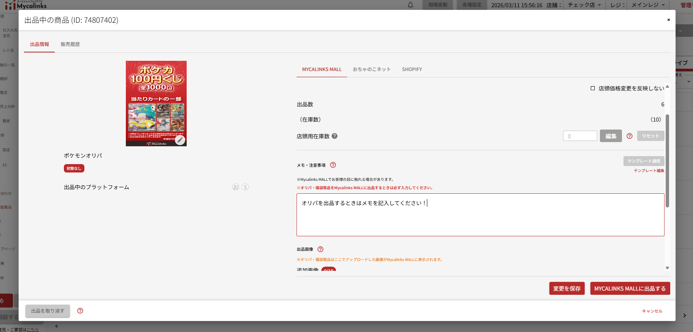Click help icon next to メモ・注意事項
693x332 pixels.
point(333,165)
